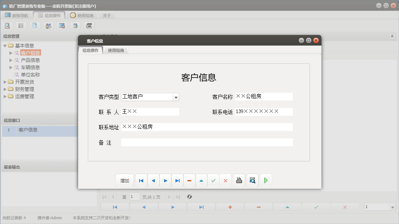Open print preview in the customer dialog
399x224 pixels.
(252, 180)
